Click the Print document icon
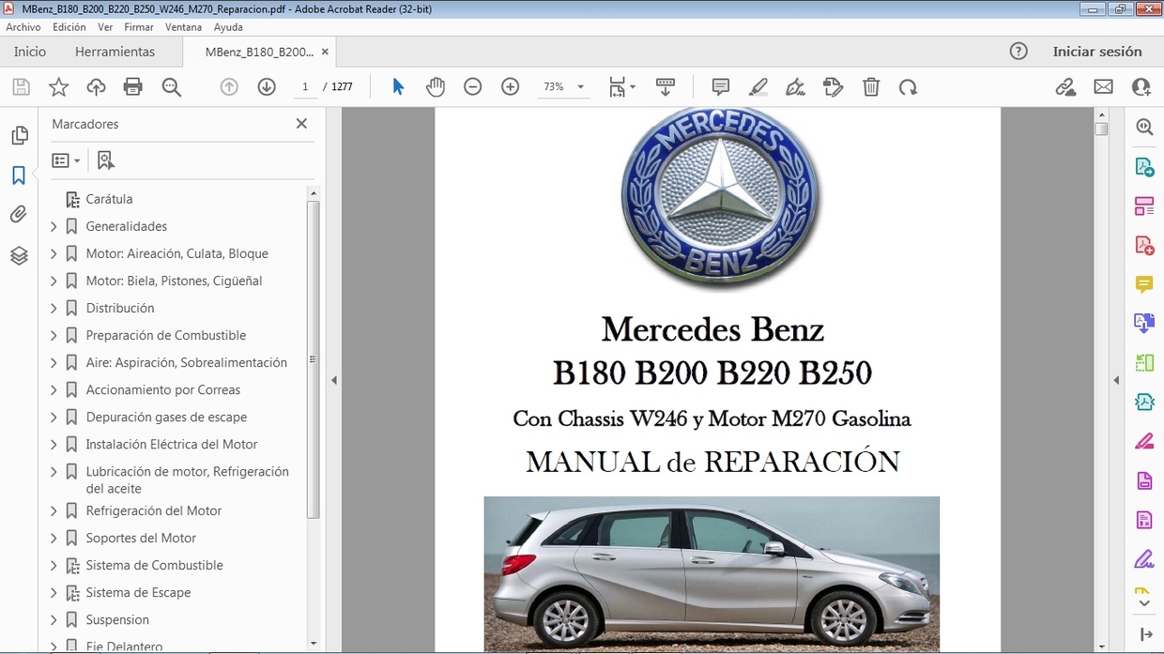Image resolution: width=1164 pixels, height=654 pixels. (x=132, y=86)
